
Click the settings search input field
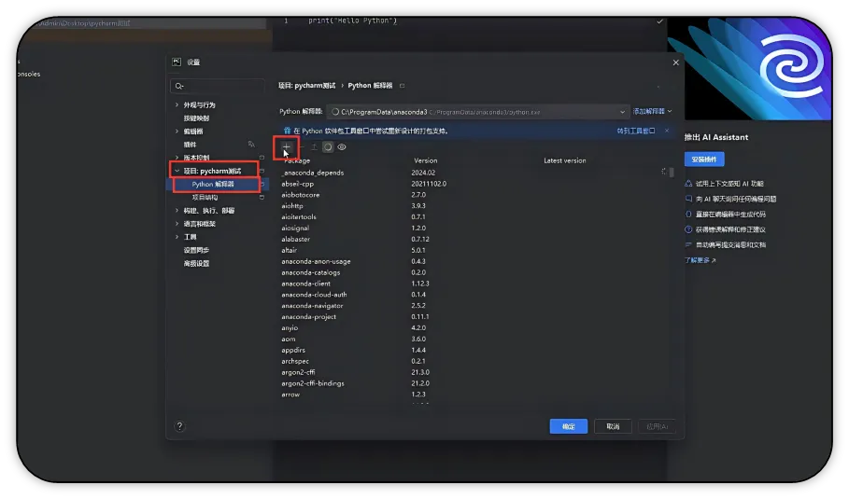pyautogui.click(x=217, y=86)
